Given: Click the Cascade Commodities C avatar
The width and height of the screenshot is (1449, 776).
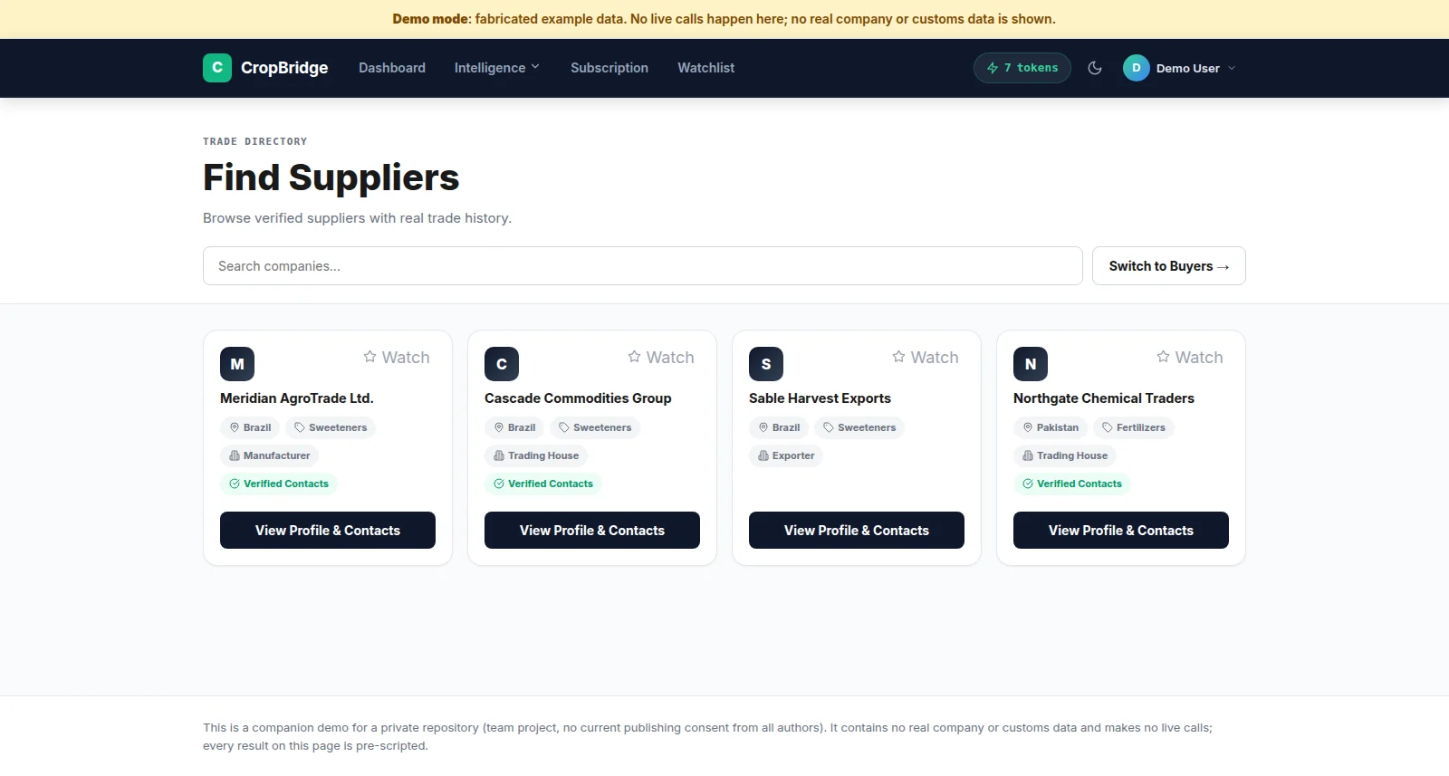Looking at the screenshot, I should [502, 364].
